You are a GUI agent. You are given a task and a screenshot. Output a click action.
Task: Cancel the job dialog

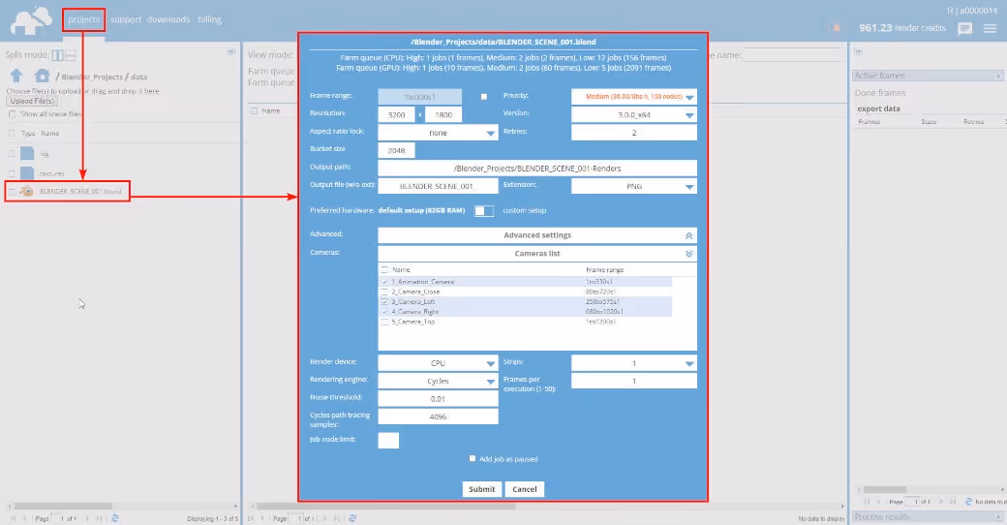pos(525,489)
